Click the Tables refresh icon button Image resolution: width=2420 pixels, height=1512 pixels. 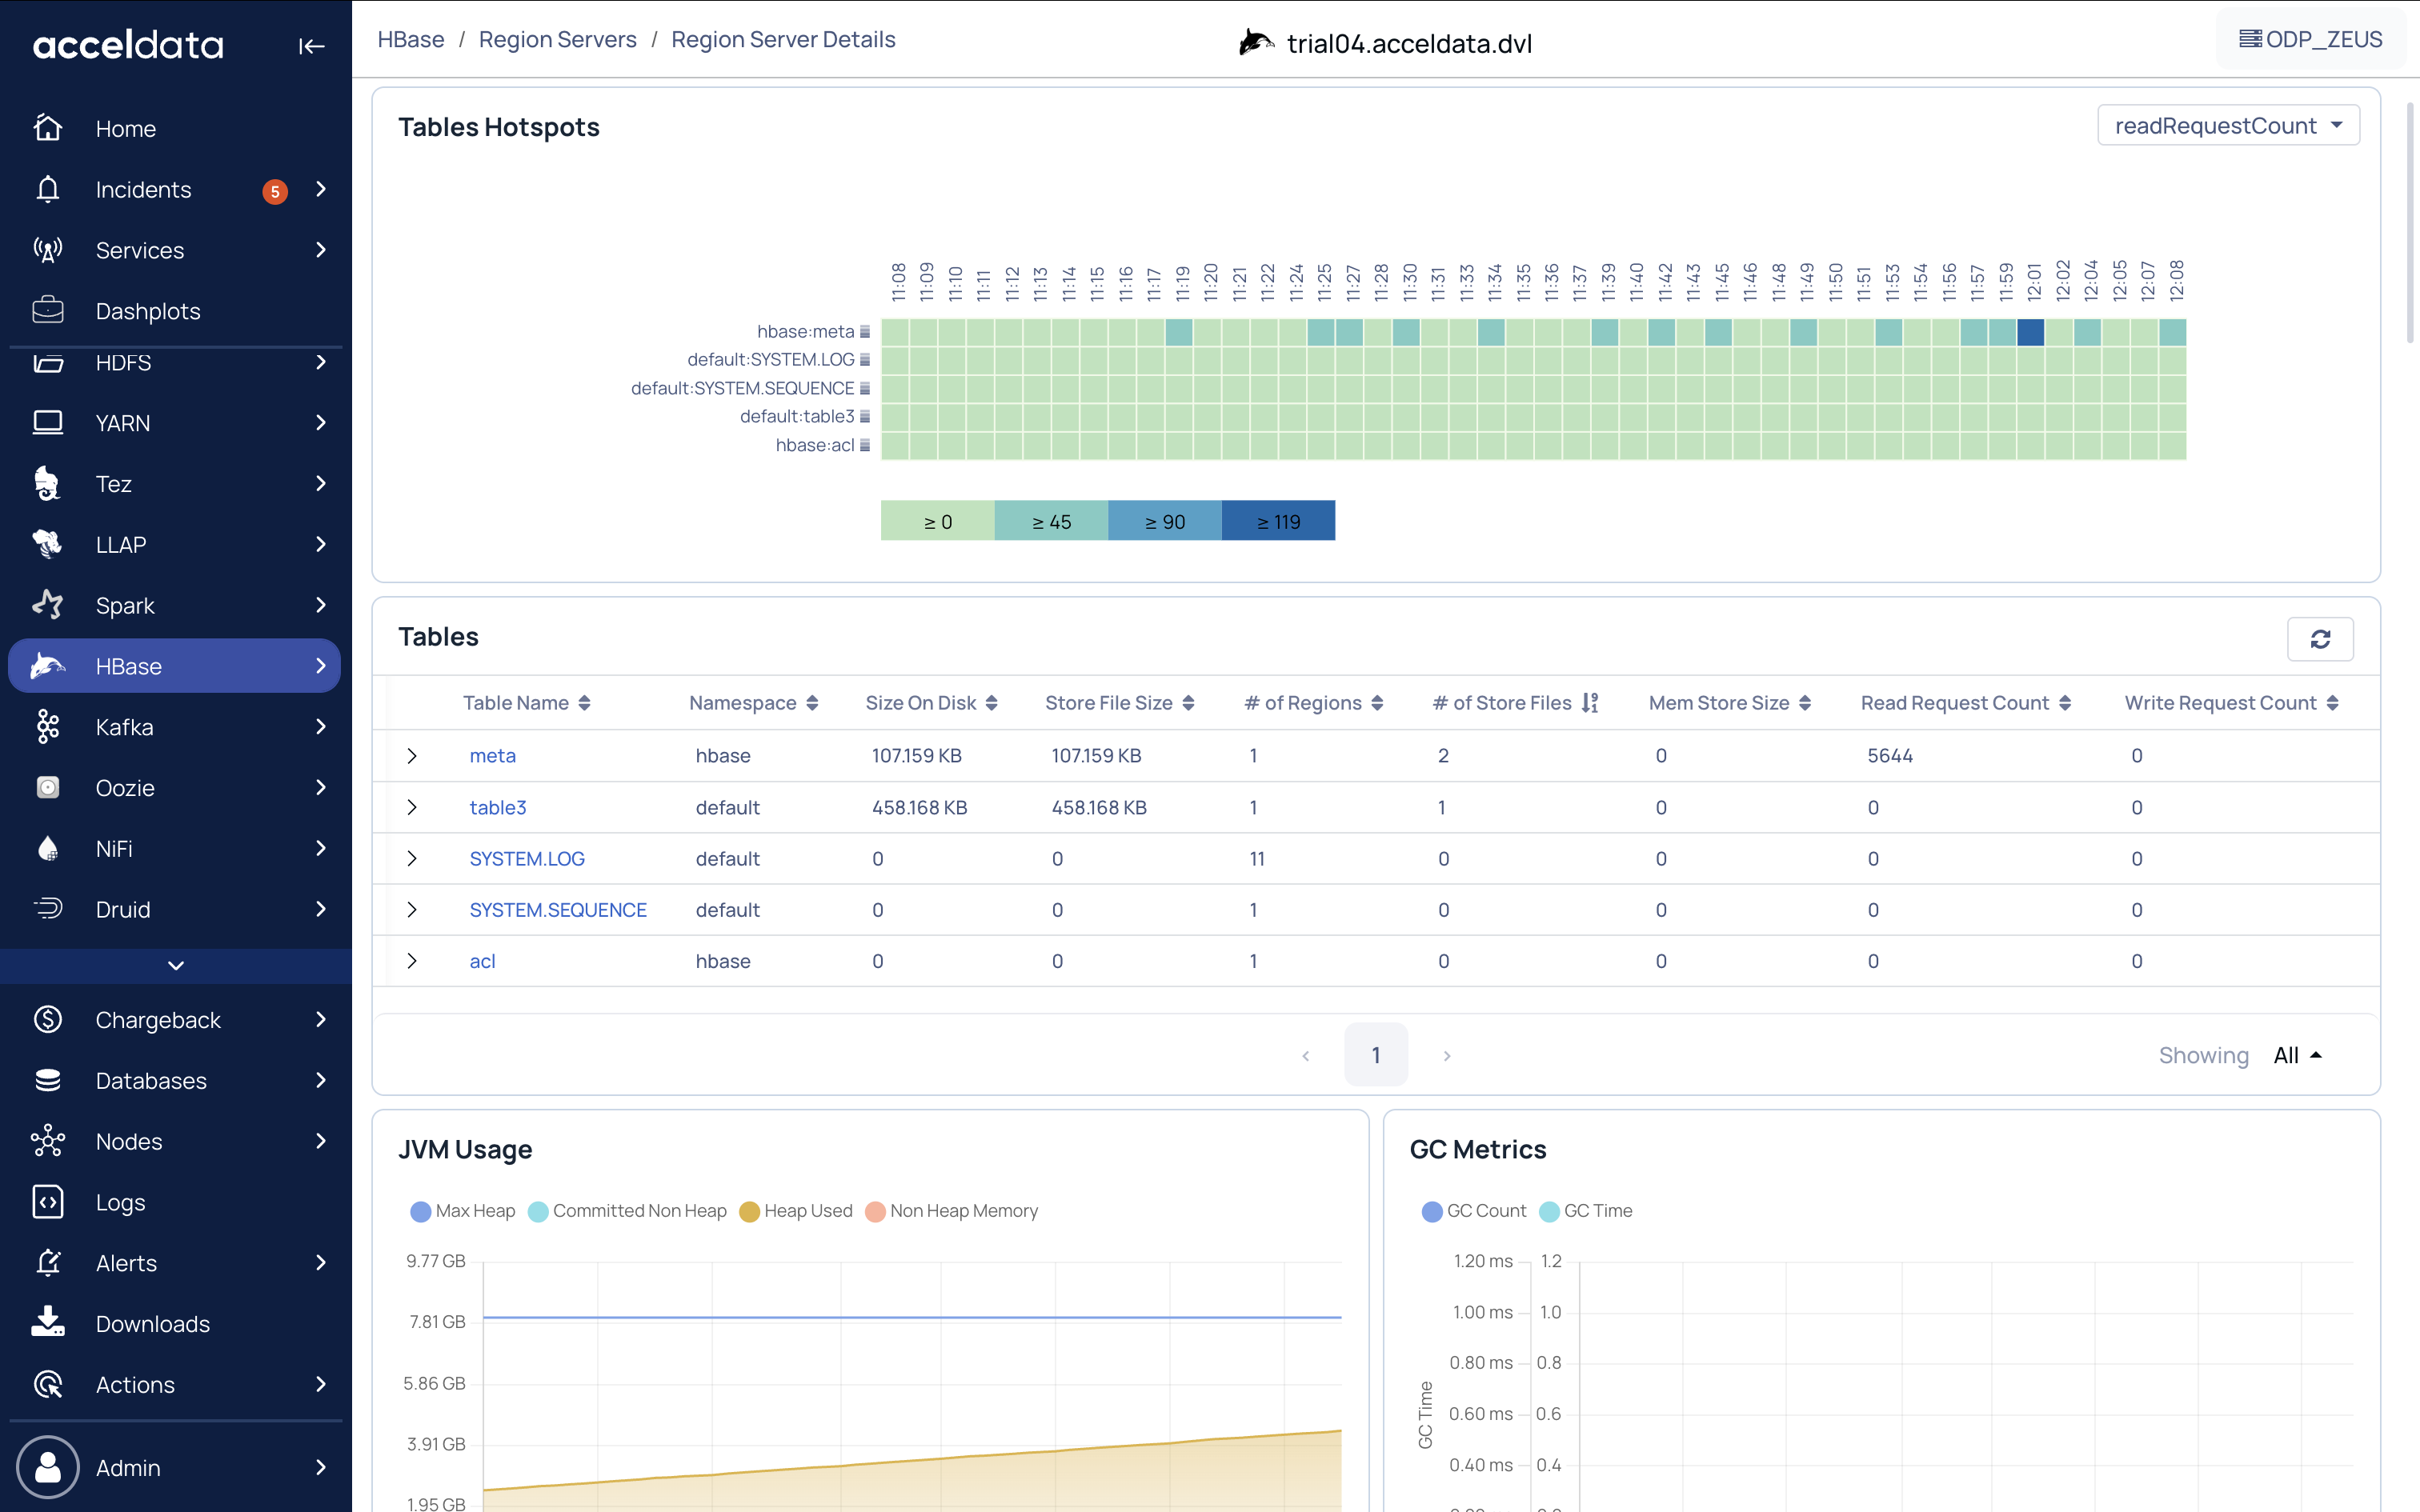coord(2320,639)
